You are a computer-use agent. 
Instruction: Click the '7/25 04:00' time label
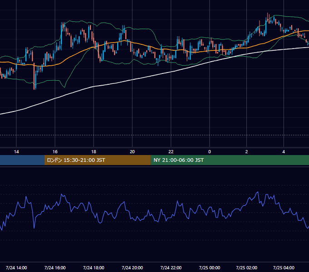(284, 267)
